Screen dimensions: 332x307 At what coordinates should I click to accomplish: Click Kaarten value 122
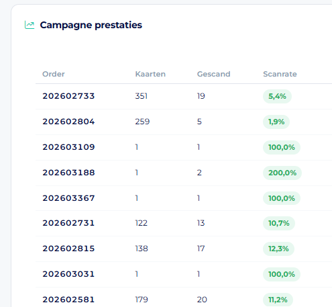pyautogui.click(x=142, y=223)
